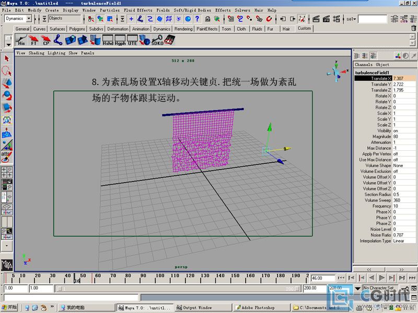Choose the Lasso select tool

(x=7, y=70)
